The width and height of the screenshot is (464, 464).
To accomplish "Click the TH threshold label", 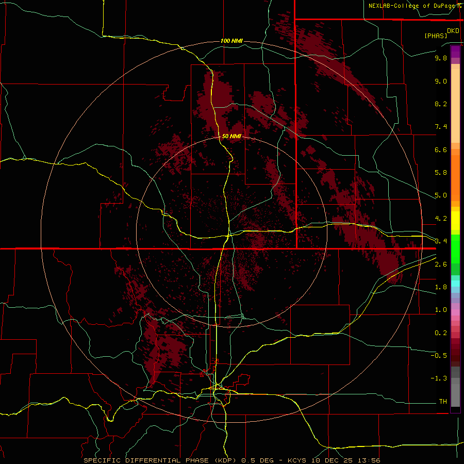I will pyautogui.click(x=443, y=402).
